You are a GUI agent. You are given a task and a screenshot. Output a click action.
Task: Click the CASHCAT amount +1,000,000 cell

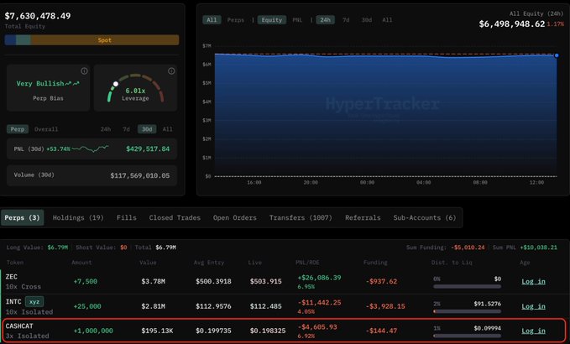point(93,331)
